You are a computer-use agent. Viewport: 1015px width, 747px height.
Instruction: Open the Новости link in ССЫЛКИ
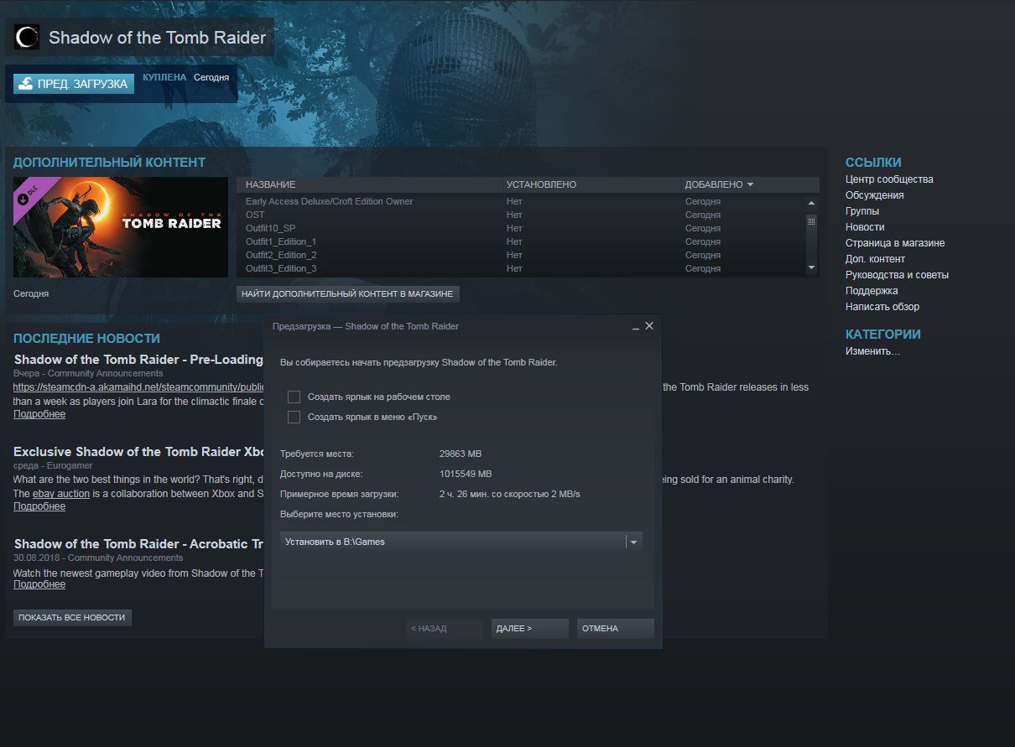coord(865,227)
